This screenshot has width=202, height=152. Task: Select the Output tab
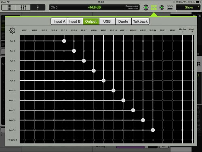tap(91, 21)
